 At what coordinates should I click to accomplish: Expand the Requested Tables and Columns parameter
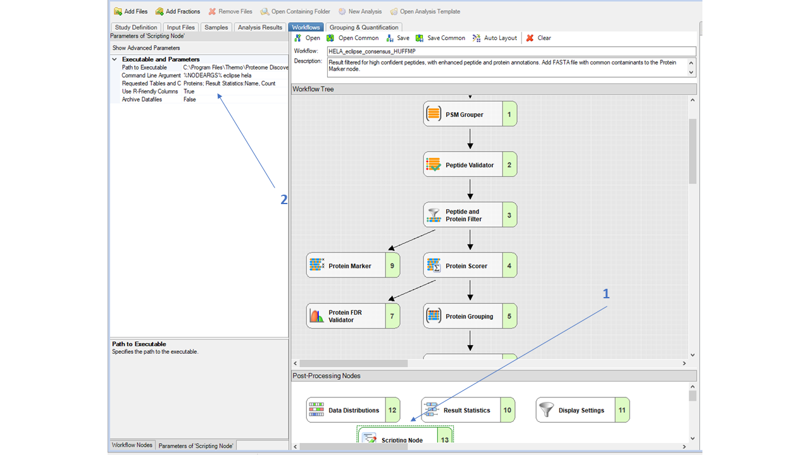[152, 83]
